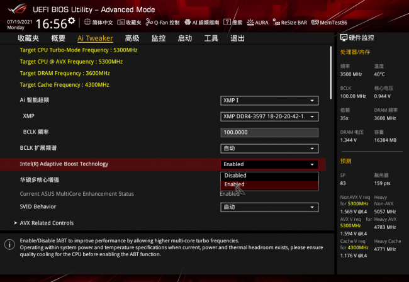The image size is (409, 282).
Task: Open the 启动 tab
Action: [185, 38]
